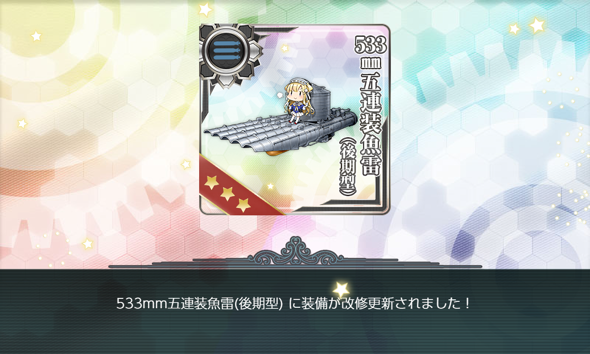Click the middle gold star on red ribbon
This screenshot has height=354, width=590.
(227, 193)
